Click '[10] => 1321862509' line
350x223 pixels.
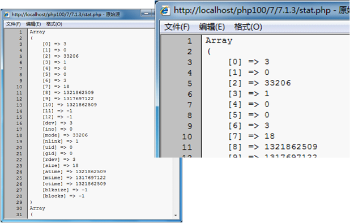pyautogui.click(x=70, y=105)
